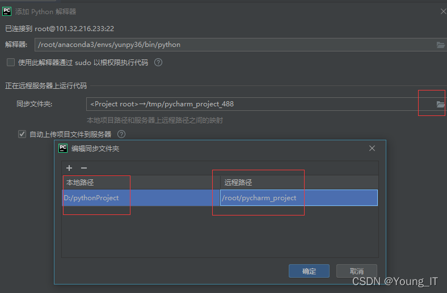Open help icon next to auto-upload option

pyautogui.click(x=121, y=134)
